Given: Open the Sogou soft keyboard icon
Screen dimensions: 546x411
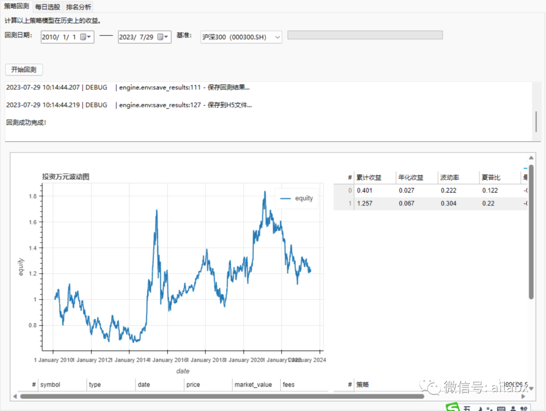Looking at the screenshot, I should coord(501,408).
